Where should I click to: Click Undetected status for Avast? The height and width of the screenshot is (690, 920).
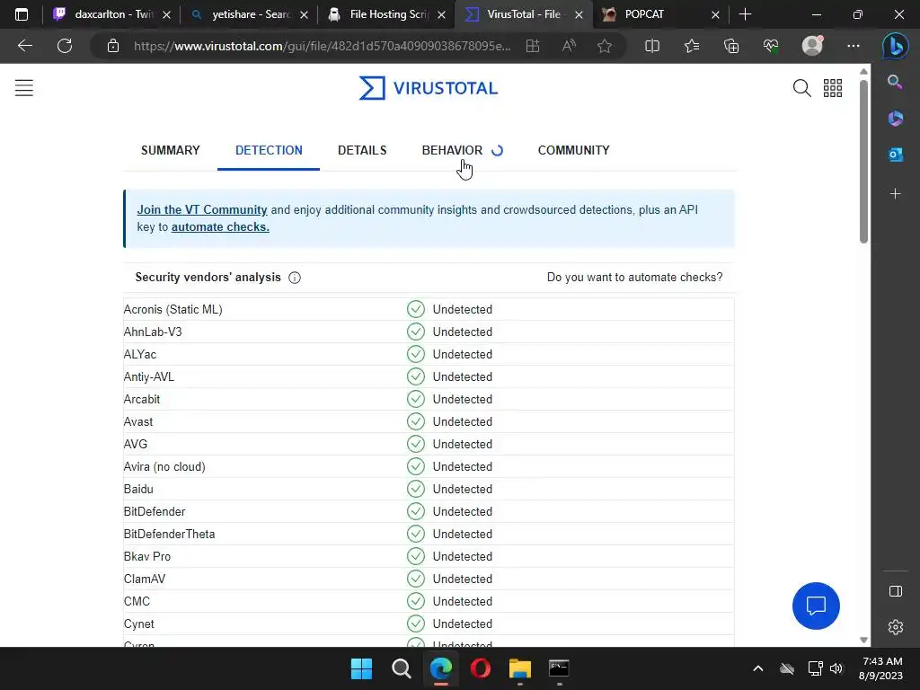(463, 421)
